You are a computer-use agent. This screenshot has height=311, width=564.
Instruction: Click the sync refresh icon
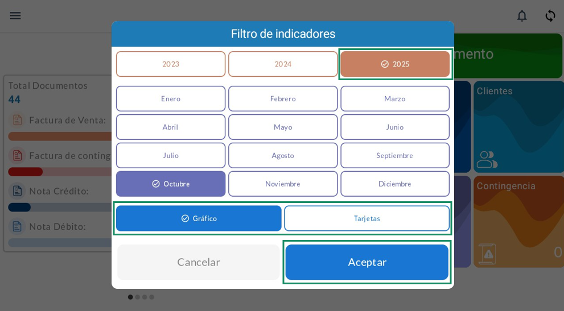[550, 16]
